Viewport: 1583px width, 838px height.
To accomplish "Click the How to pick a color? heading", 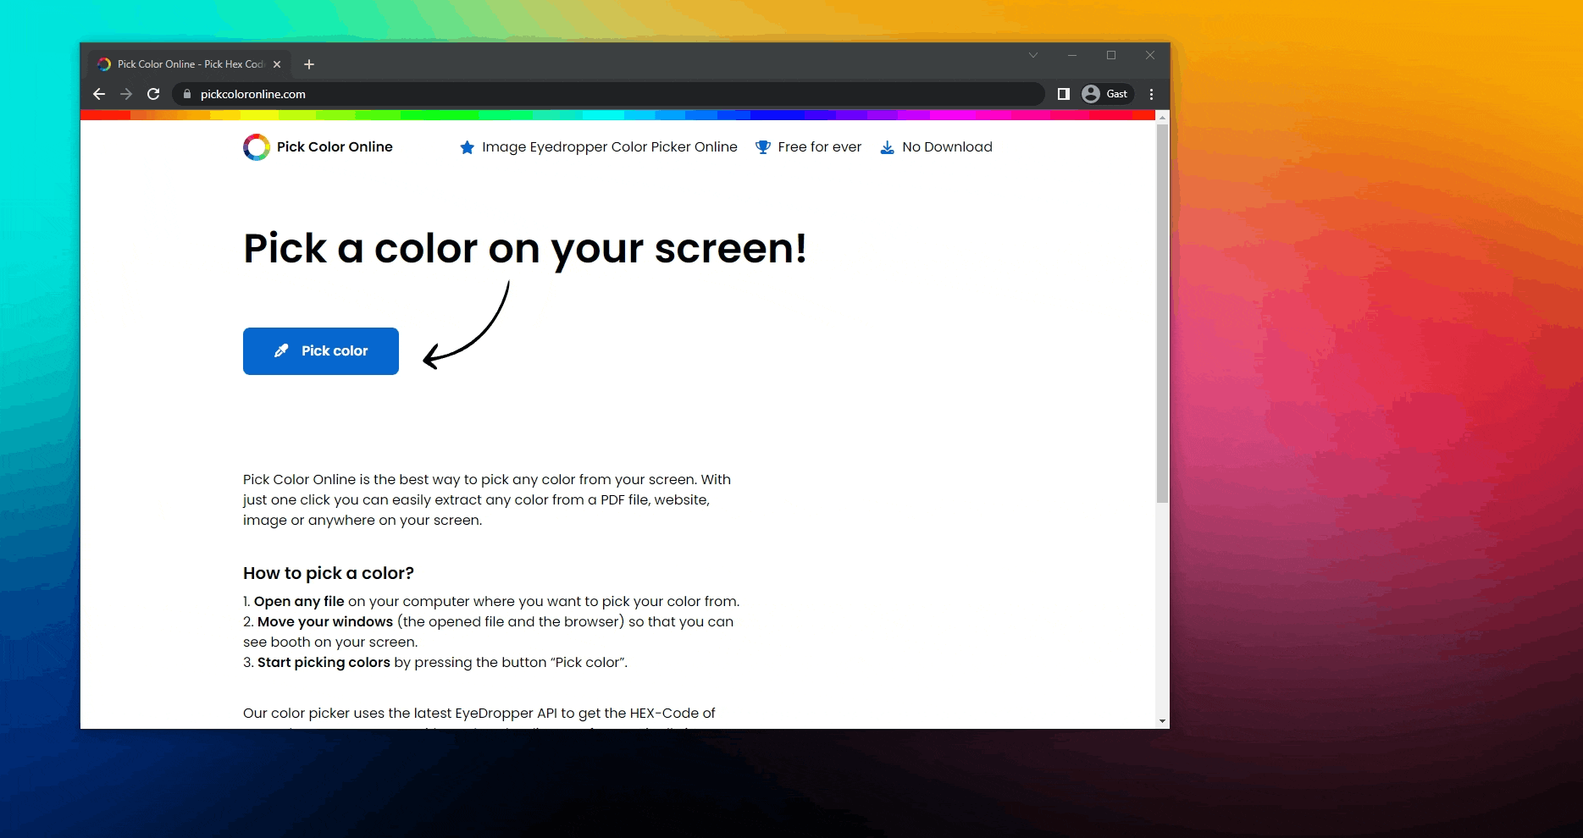I will click(x=329, y=573).
